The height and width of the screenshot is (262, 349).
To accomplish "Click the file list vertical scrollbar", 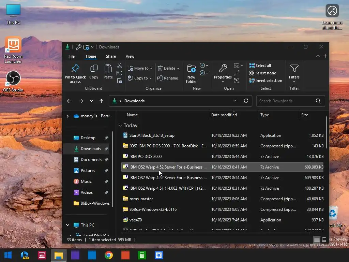I will click(x=326, y=133).
